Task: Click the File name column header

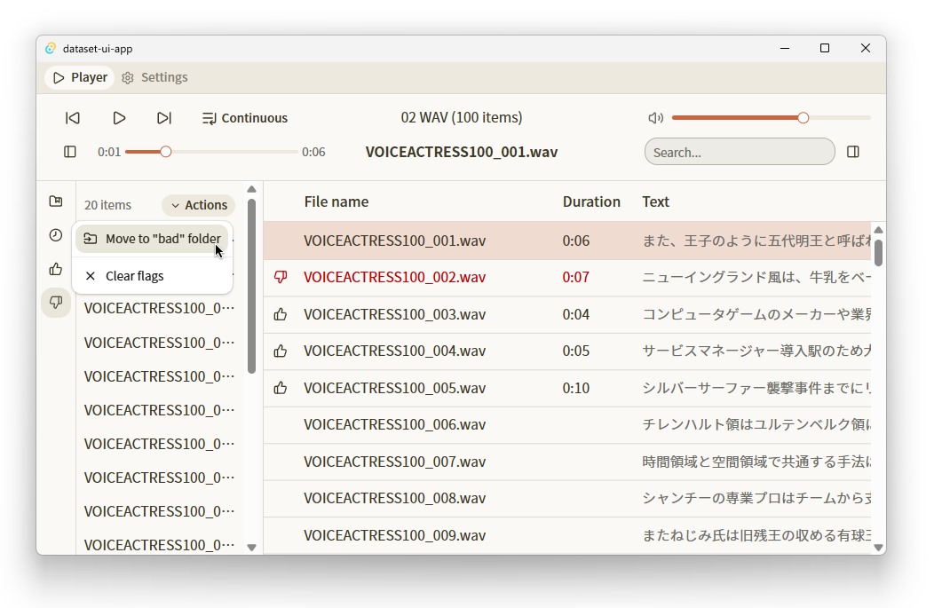Action: 336,201
